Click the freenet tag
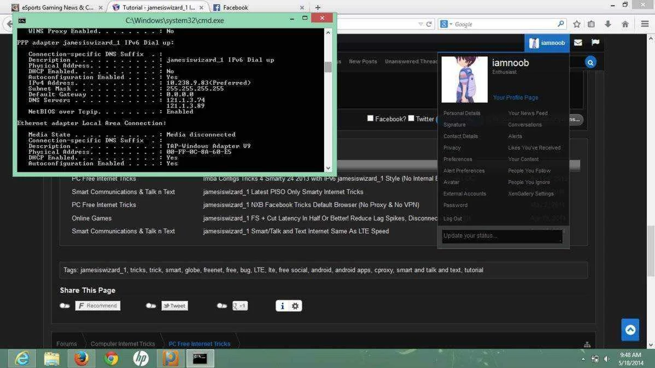 point(213,270)
